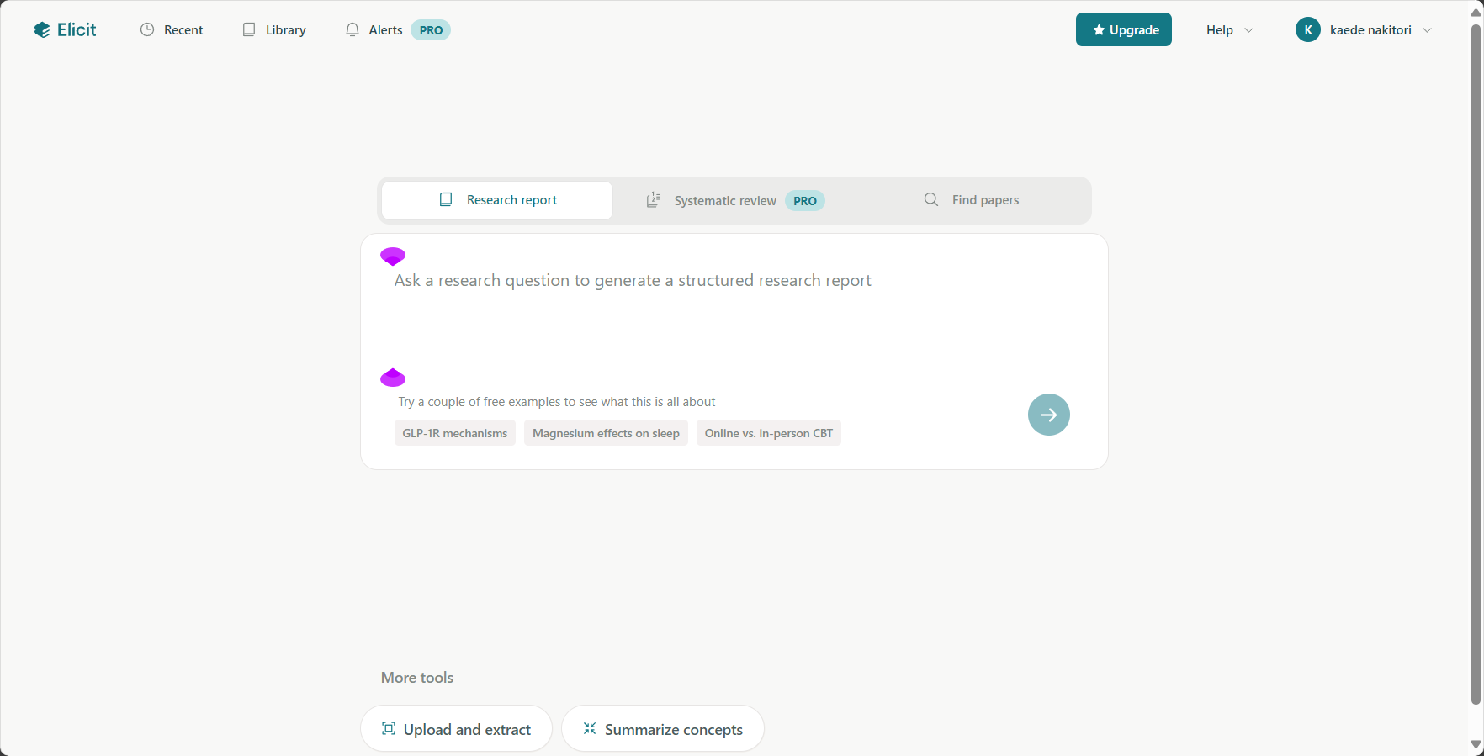Click the PRO badge next to Alerts
Screen dimensions: 1484x756
click(431, 30)
